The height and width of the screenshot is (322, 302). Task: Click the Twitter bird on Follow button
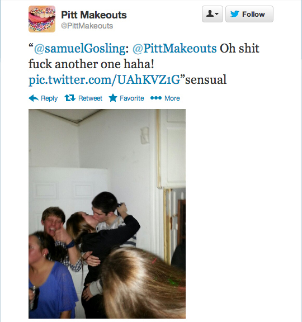[x=235, y=14]
